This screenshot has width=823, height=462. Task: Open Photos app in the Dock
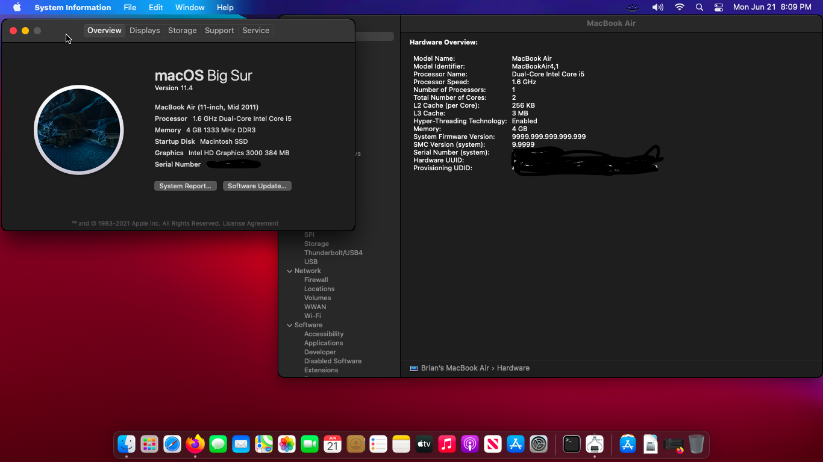click(287, 445)
